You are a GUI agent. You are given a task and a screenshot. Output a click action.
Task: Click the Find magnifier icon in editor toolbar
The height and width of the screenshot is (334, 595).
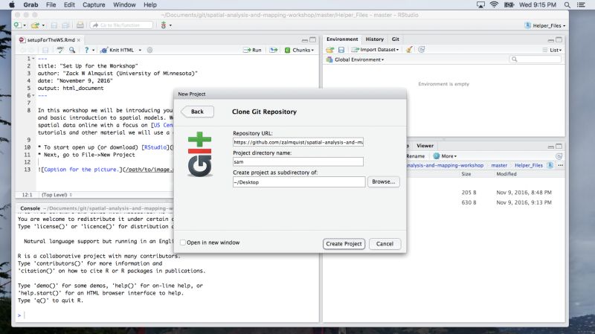72,50
